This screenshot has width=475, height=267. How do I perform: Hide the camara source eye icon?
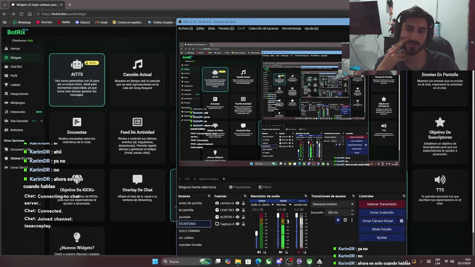[x=237, y=203]
